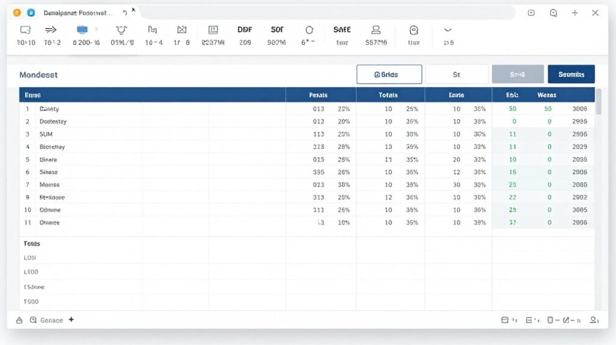
Task: Click the square icon in the title bar
Action: pos(531,13)
